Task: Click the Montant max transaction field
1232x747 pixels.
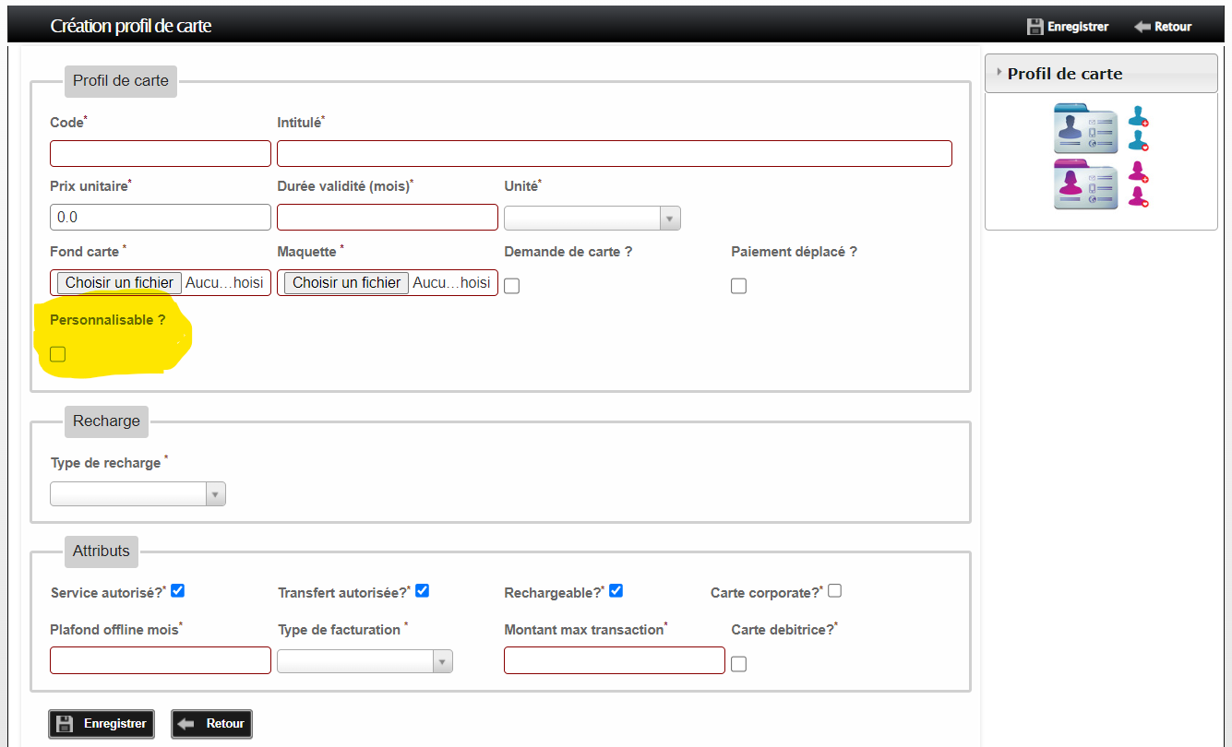Action: click(614, 660)
